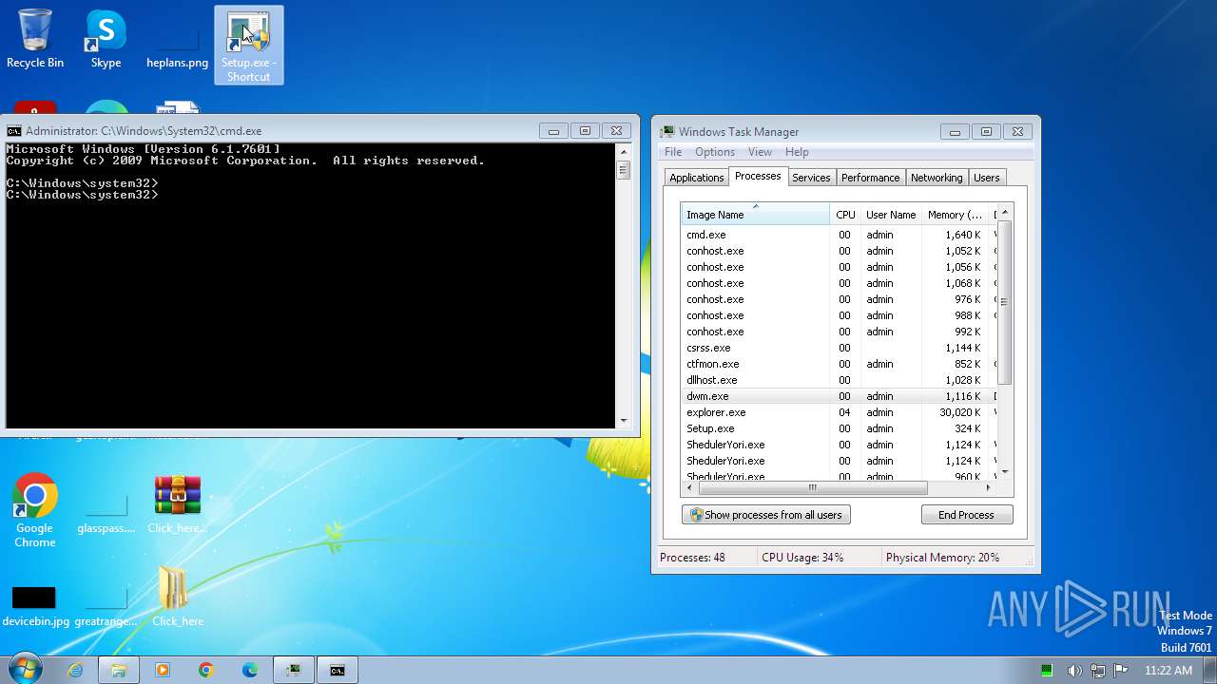
Task: Switch to the Networking tab
Action: pos(937,178)
